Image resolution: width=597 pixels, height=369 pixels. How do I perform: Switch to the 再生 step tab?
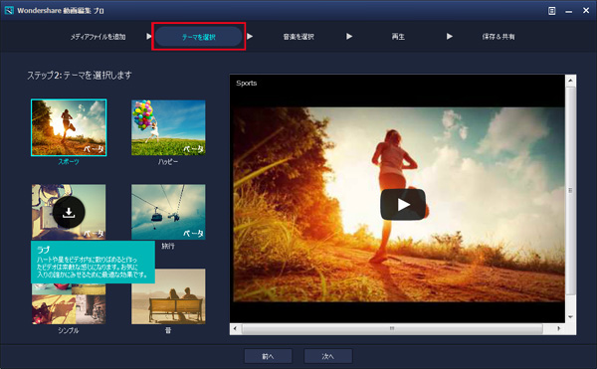[x=398, y=37]
